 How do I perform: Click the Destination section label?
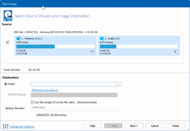click(11, 77)
